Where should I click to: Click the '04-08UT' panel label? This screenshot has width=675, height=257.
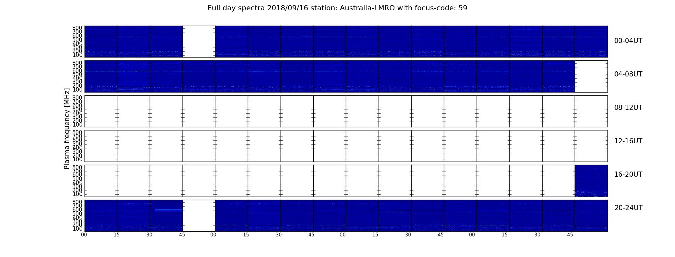tap(628, 74)
